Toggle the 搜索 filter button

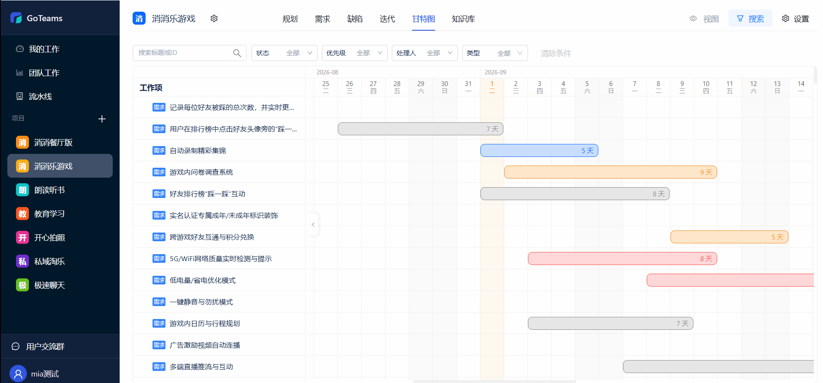pos(750,19)
